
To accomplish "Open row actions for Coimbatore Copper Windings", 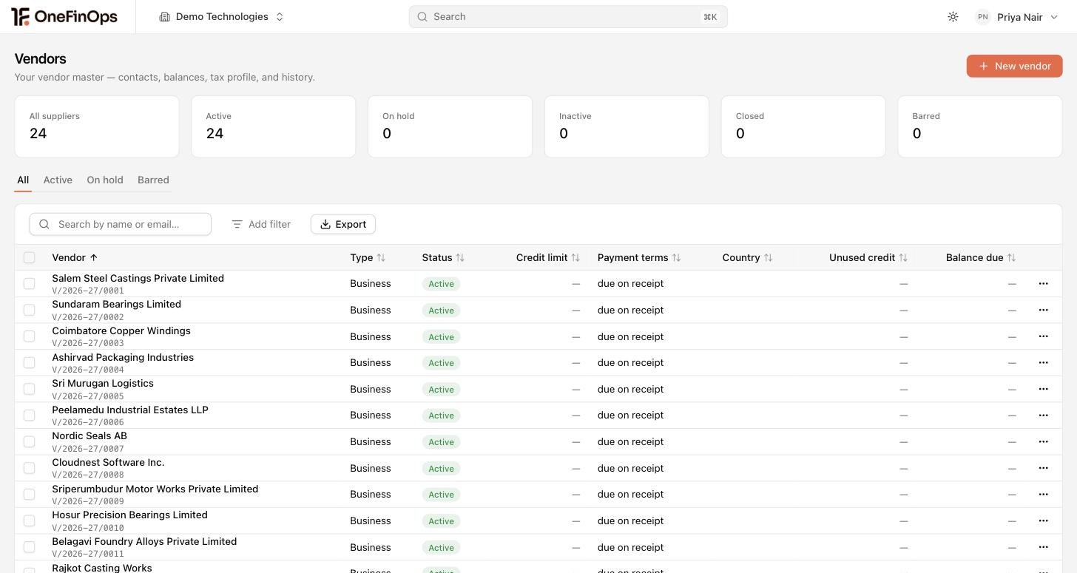I will [x=1043, y=336].
